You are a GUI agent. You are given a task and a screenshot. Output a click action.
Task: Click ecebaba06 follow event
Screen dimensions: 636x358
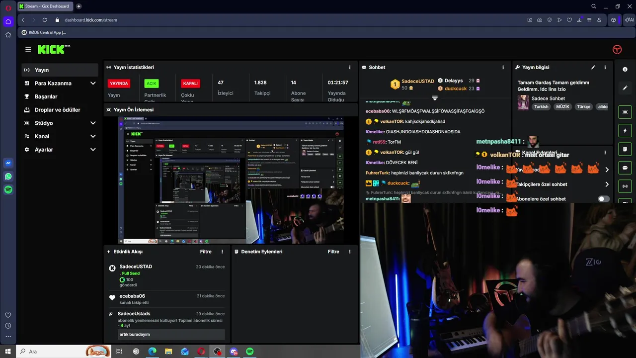point(132,296)
